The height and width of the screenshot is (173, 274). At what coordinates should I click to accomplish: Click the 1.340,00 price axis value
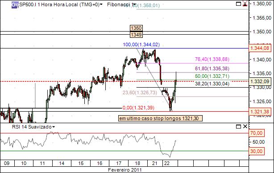tap(262, 60)
